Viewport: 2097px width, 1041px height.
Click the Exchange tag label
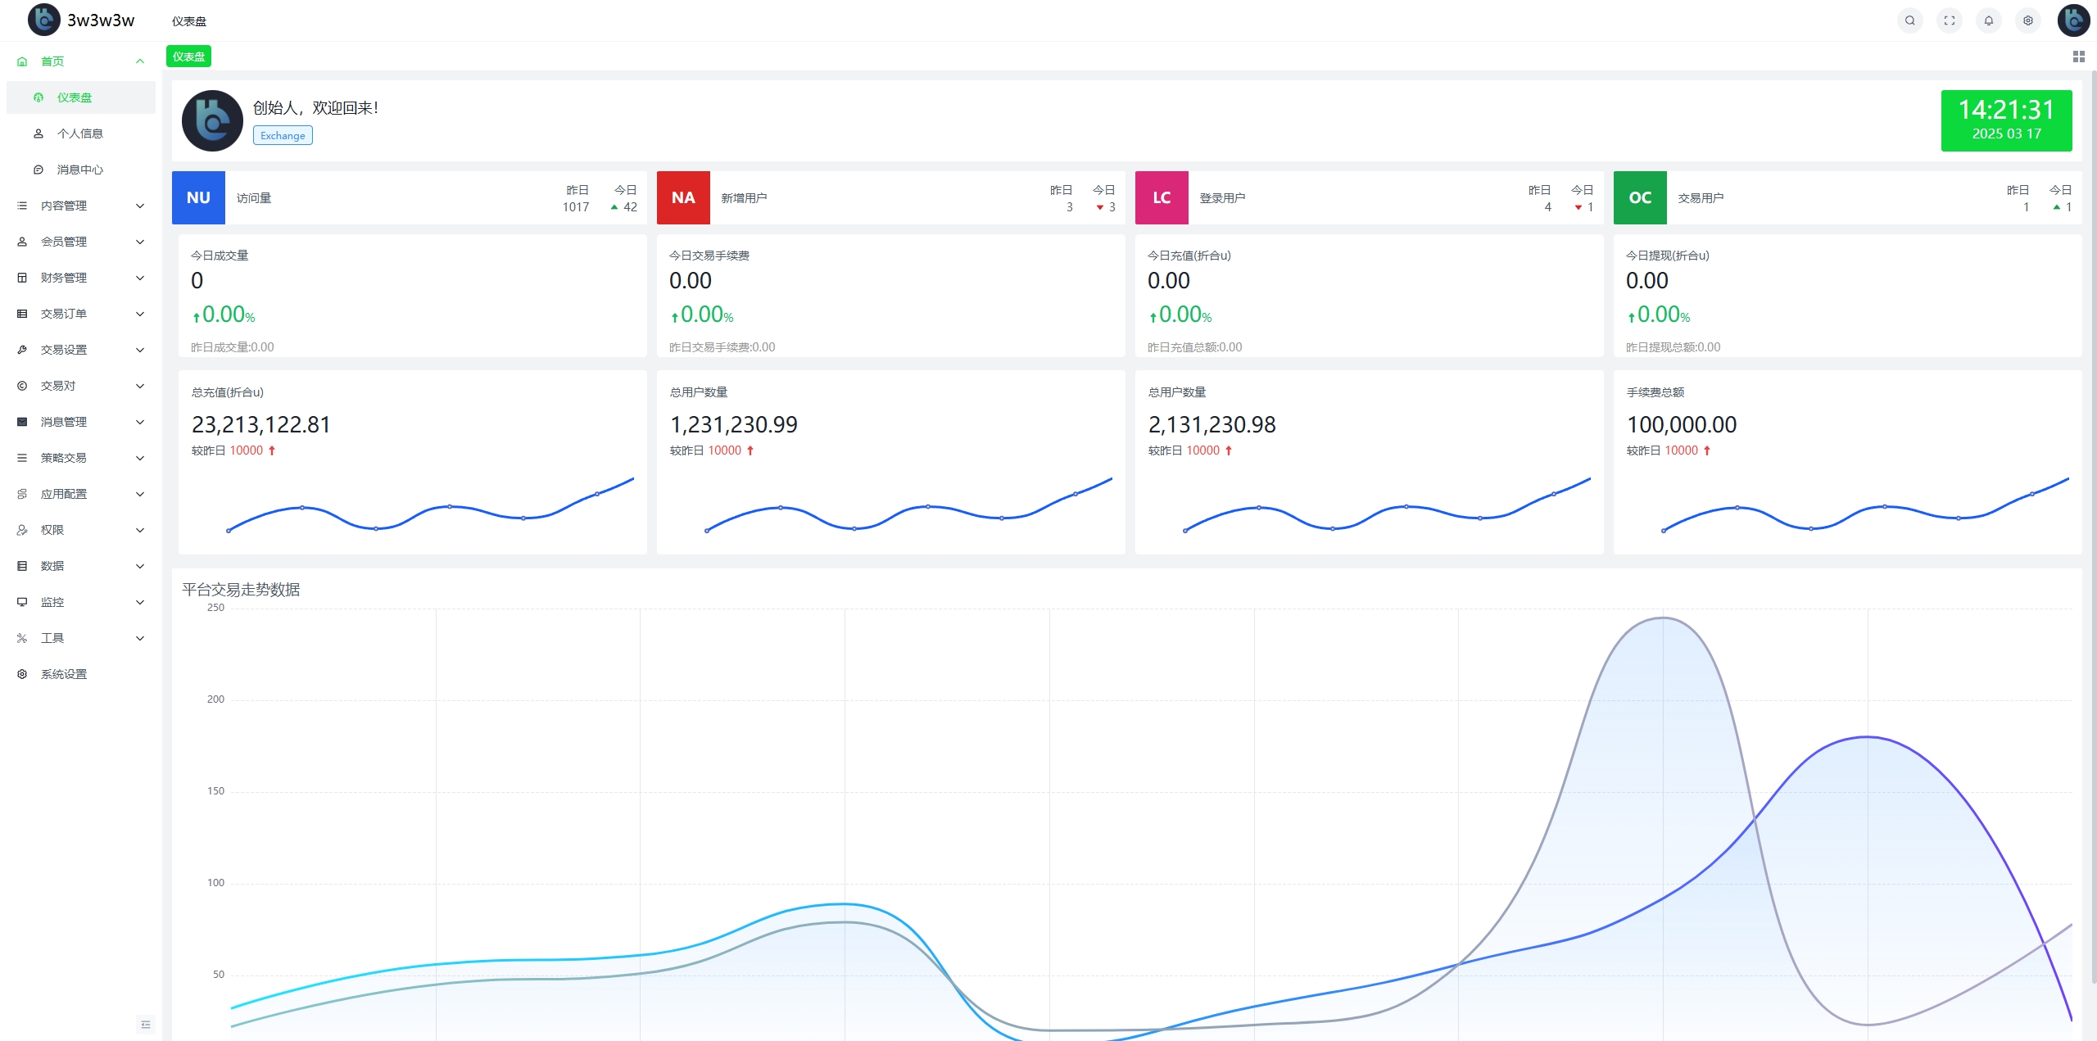point(283,135)
